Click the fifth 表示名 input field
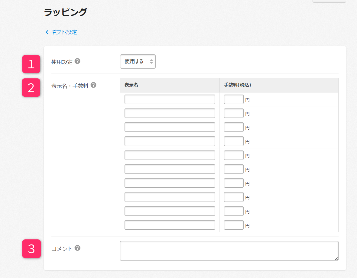Screen dimensions: 357x278 (170, 155)
